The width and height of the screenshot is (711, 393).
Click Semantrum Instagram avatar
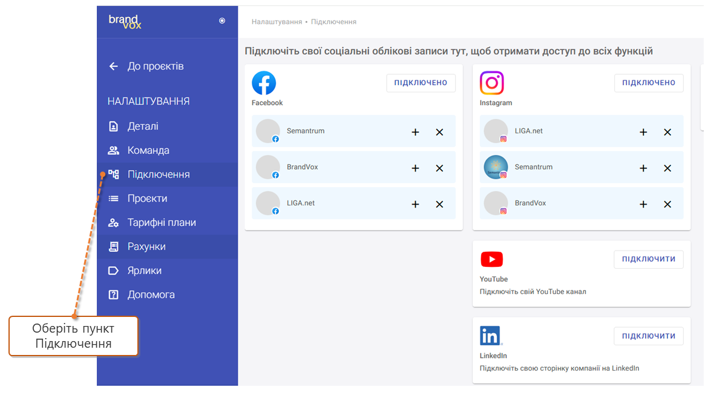496,167
